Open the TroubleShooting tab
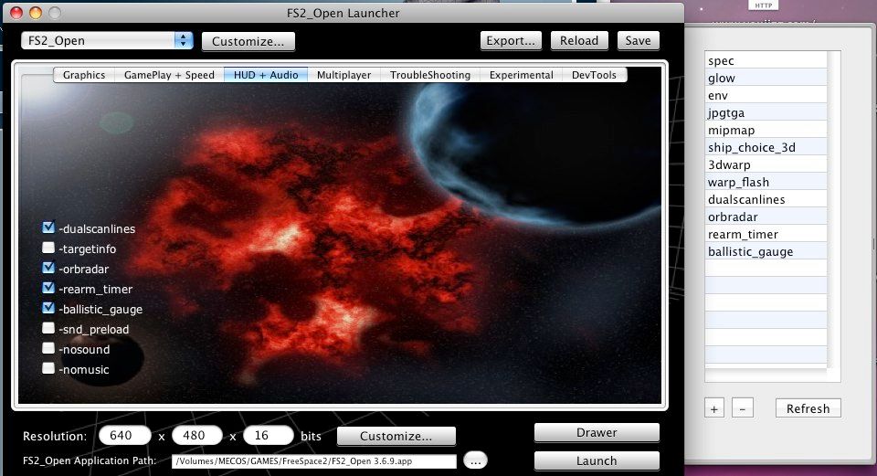The image size is (877, 476). point(430,75)
